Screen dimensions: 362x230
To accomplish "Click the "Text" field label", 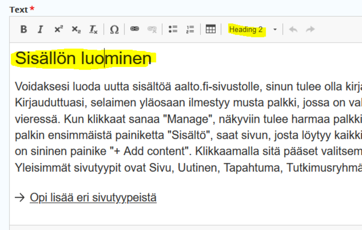I will tap(18, 9).
